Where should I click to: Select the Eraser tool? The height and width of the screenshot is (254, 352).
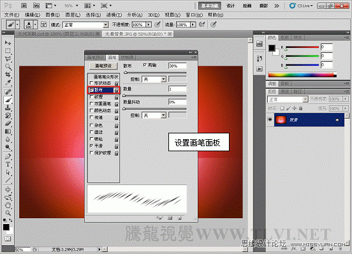(8, 123)
